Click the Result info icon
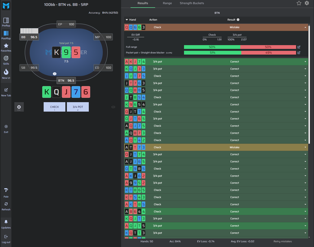Image resolution: width=314 pixels, height=247 pixels. (238, 20)
